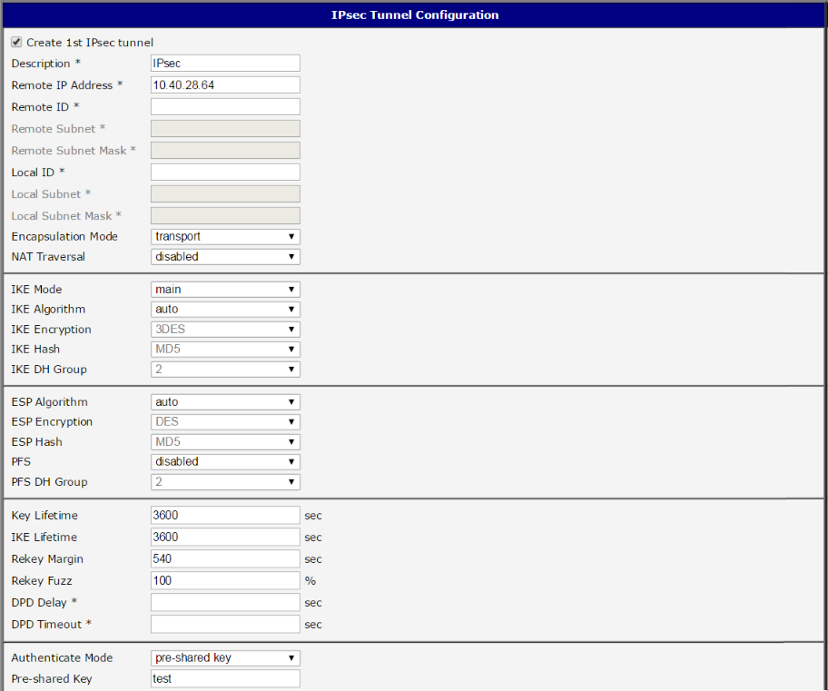This screenshot has width=828, height=691.
Task: Click the Pre-shared Key input field
Action: (x=225, y=679)
